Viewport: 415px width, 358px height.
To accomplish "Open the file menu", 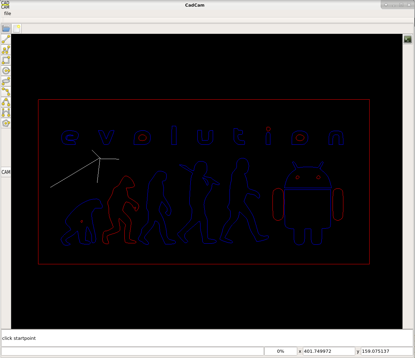I will click(7, 14).
